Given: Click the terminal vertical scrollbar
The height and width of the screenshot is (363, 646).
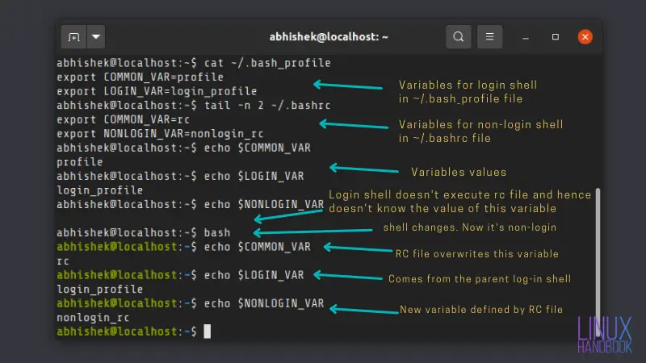Looking at the screenshot, I should (x=598, y=261).
